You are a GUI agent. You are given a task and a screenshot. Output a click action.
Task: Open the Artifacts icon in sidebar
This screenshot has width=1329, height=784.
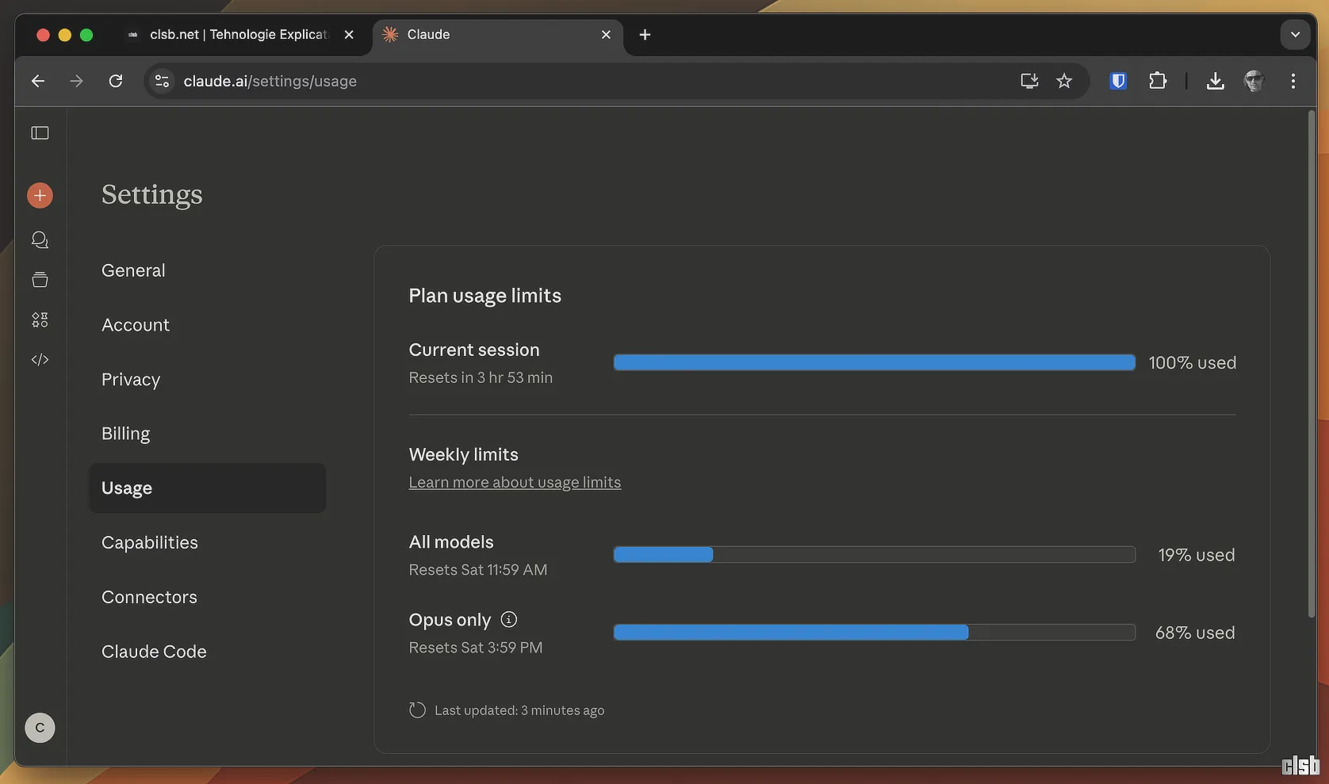[x=40, y=320]
